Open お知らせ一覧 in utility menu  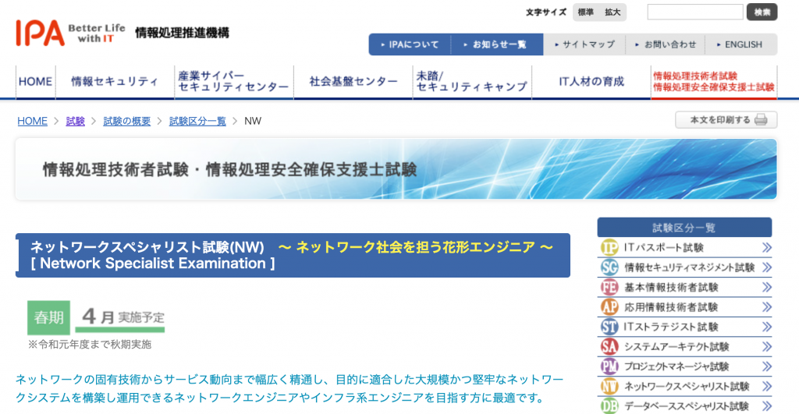497,44
